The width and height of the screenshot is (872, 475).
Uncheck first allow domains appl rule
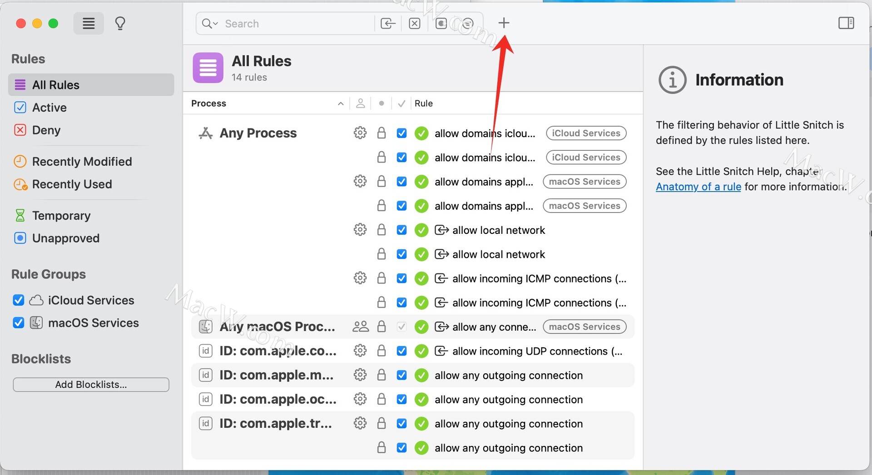tap(401, 182)
